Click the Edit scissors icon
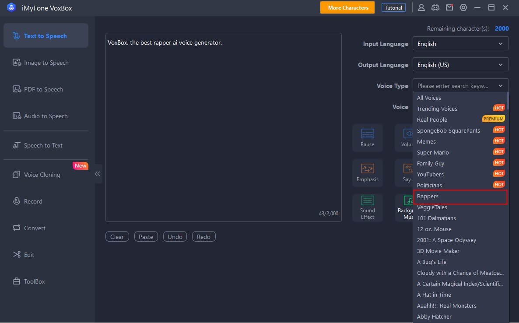 pyautogui.click(x=17, y=254)
